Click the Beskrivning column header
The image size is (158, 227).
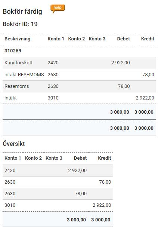tap(17, 39)
